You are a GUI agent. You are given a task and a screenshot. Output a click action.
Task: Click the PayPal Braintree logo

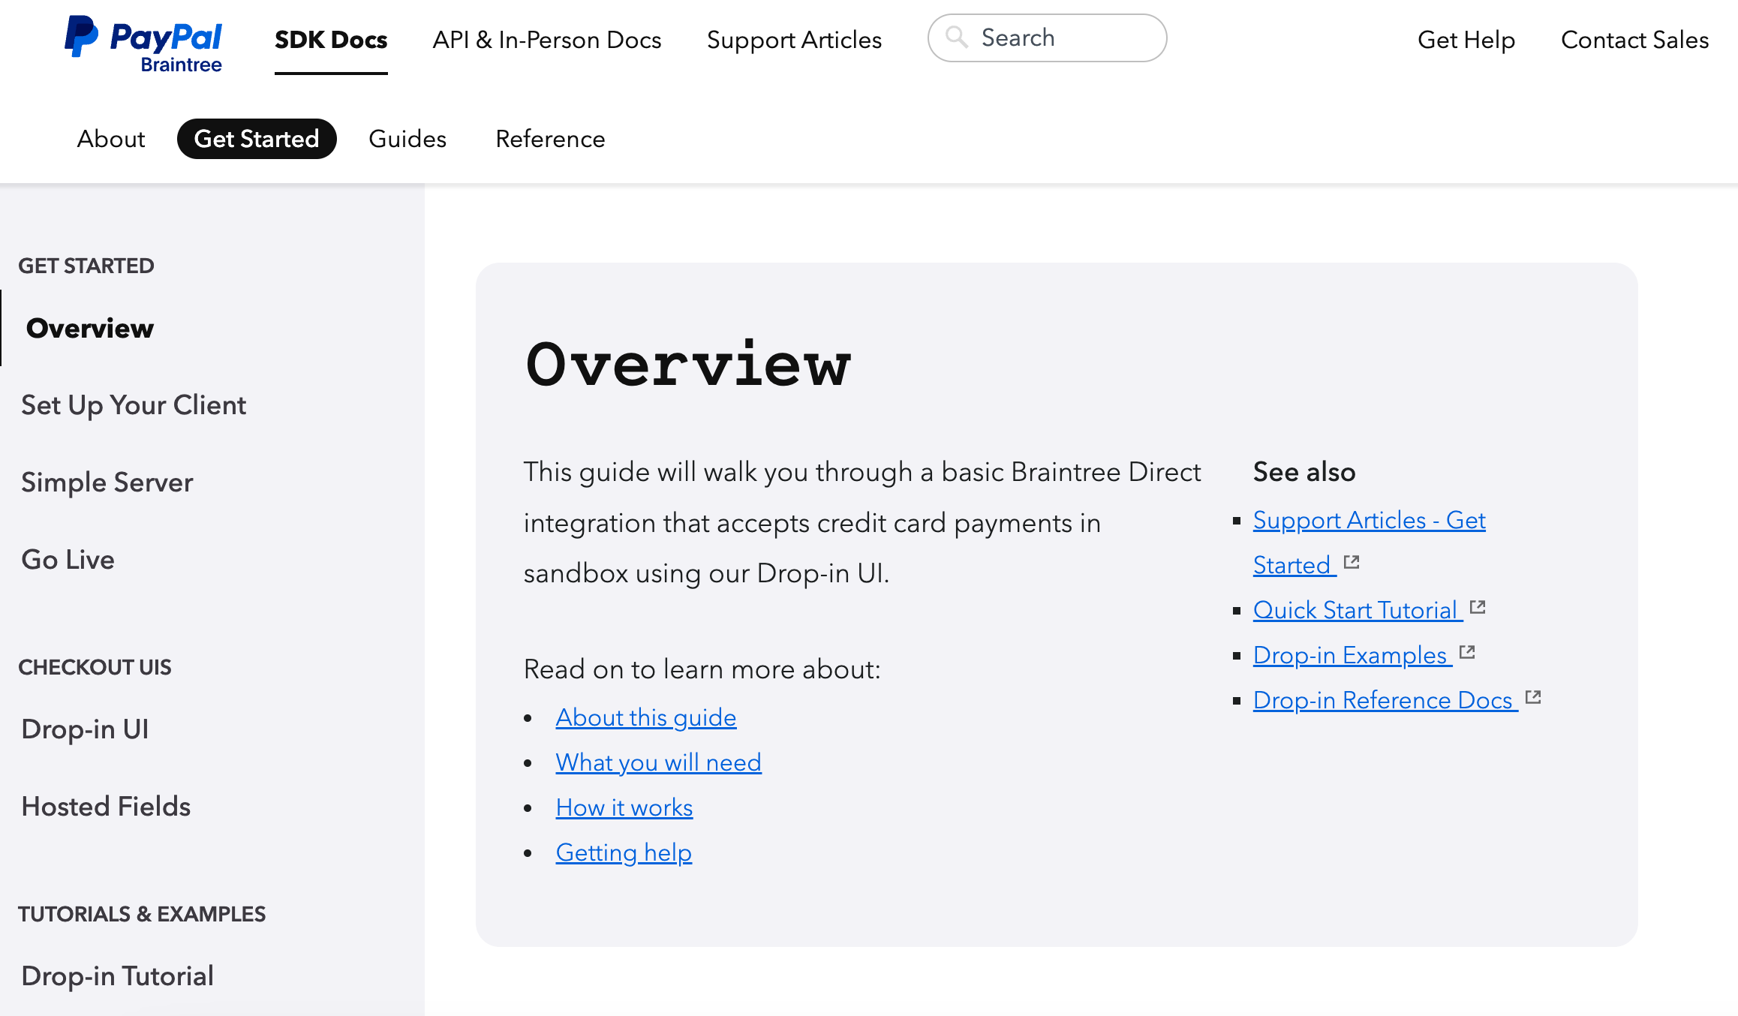(143, 44)
